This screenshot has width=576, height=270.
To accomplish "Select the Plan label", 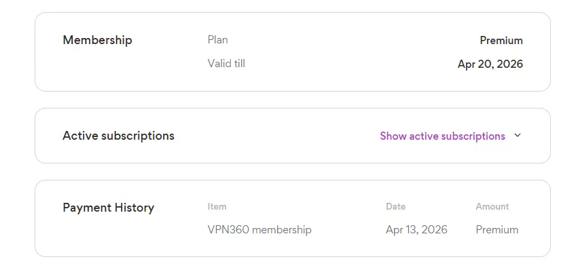I will pos(217,39).
